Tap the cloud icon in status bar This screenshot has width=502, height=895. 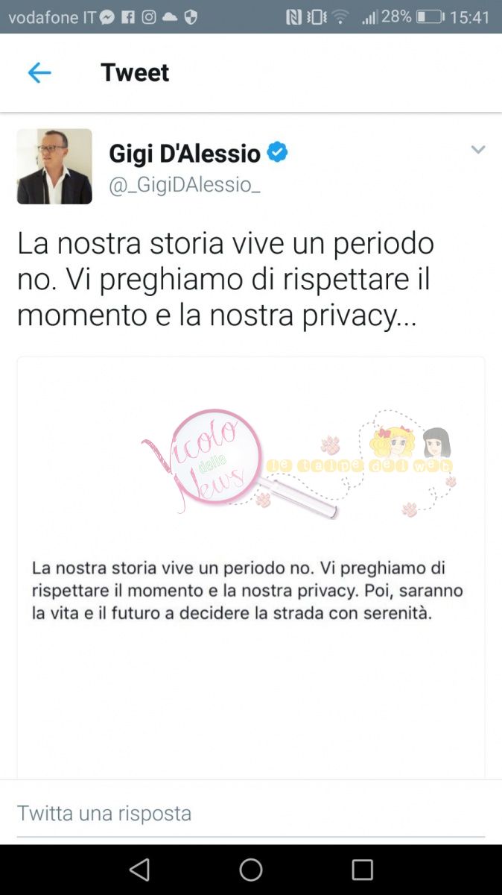(x=170, y=16)
